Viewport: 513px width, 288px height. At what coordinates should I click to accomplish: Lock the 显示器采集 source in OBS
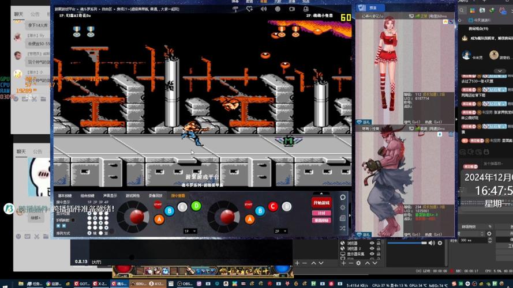(x=379, y=253)
